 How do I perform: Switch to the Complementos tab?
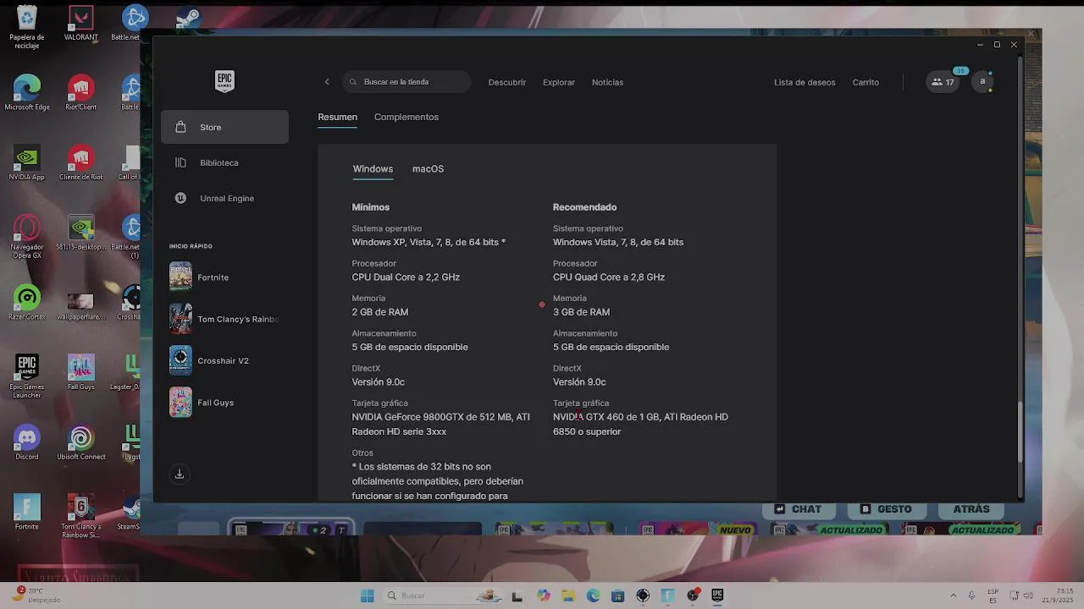pos(406,118)
